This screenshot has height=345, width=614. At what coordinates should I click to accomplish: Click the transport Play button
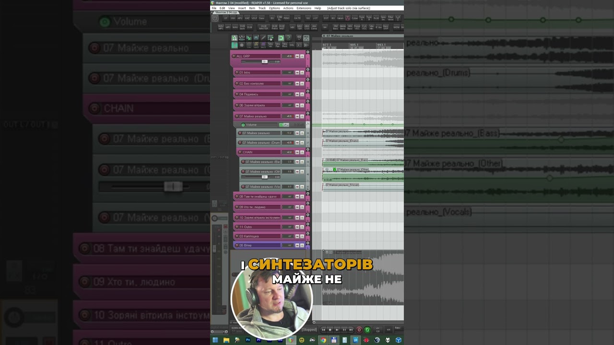[337, 330]
